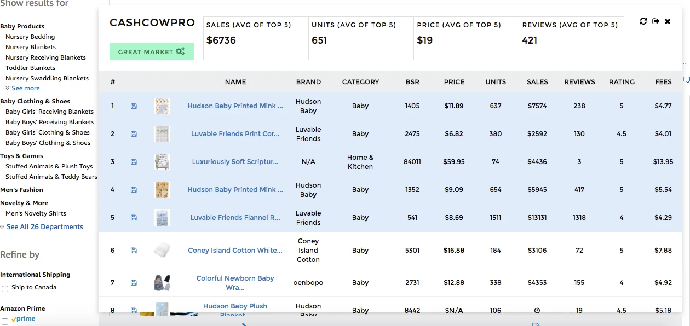Screen dimensions: 690x326
Task: Click the $13131 sales cell
Action: [537, 218]
